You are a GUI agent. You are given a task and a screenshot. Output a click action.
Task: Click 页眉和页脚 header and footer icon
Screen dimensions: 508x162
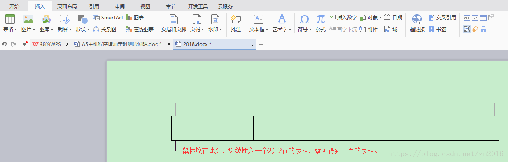[x=174, y=19]
